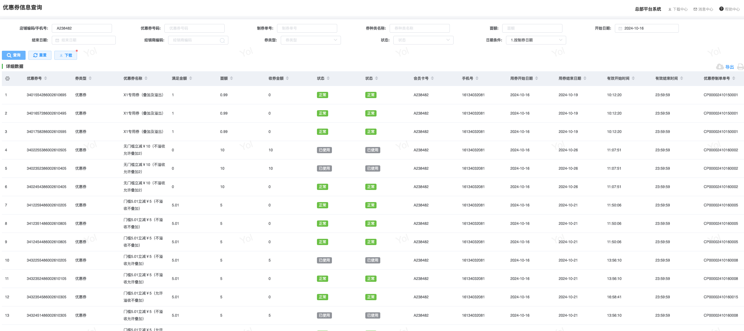Click the 下载 download button

66,55
